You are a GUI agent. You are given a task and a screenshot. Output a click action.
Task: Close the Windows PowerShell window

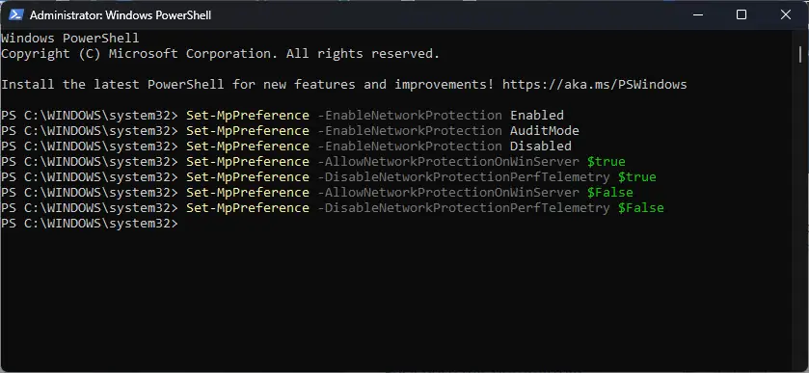point(785,15)
